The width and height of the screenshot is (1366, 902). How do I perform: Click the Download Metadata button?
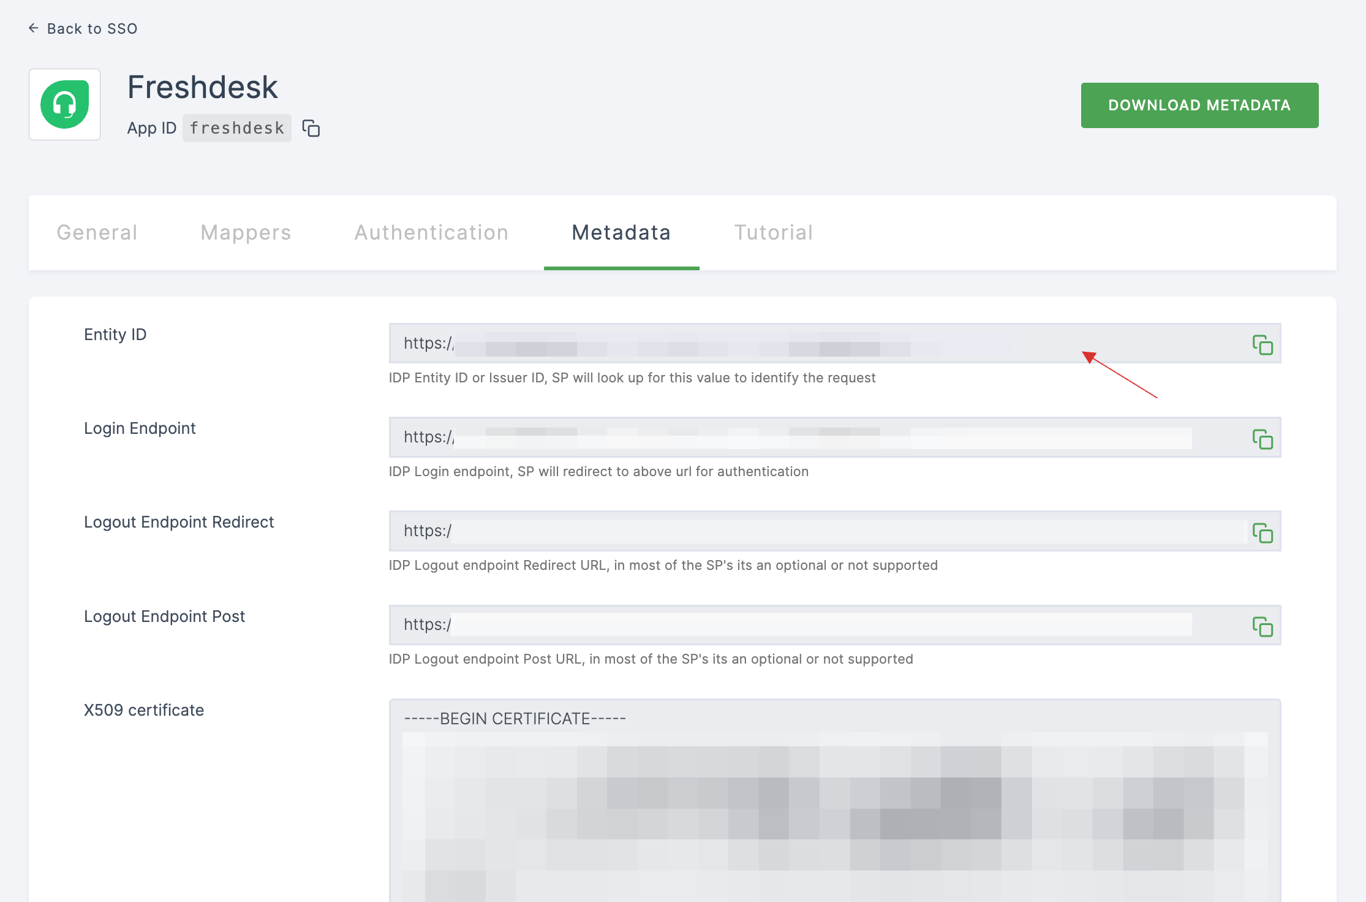[x=1199, y=105]
